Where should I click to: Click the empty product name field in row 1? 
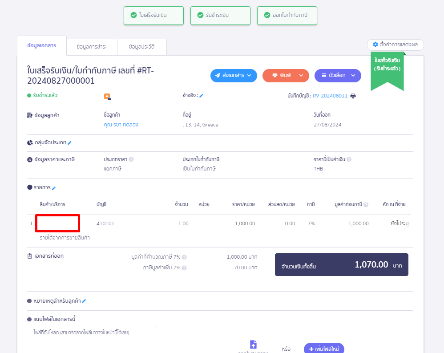click(57, 223)
